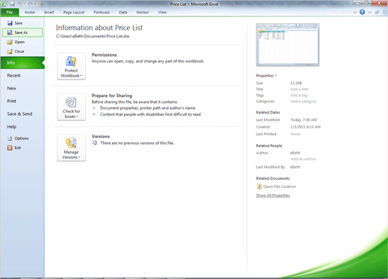The image size is (388, 279).
Task: Select Open in the File menu
Action: point(16,42)
